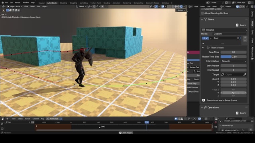Click the Operations wrench icon

click(x=206, y=107)
